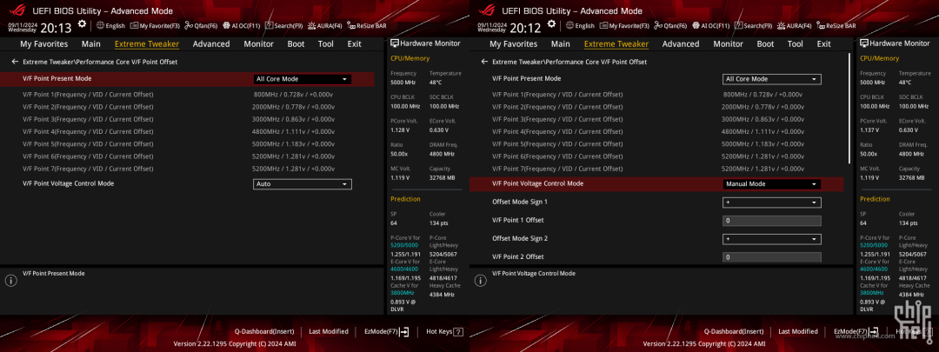
Task: Toggle AURA(F4) lighting in left screen
Action: [325, 26]
